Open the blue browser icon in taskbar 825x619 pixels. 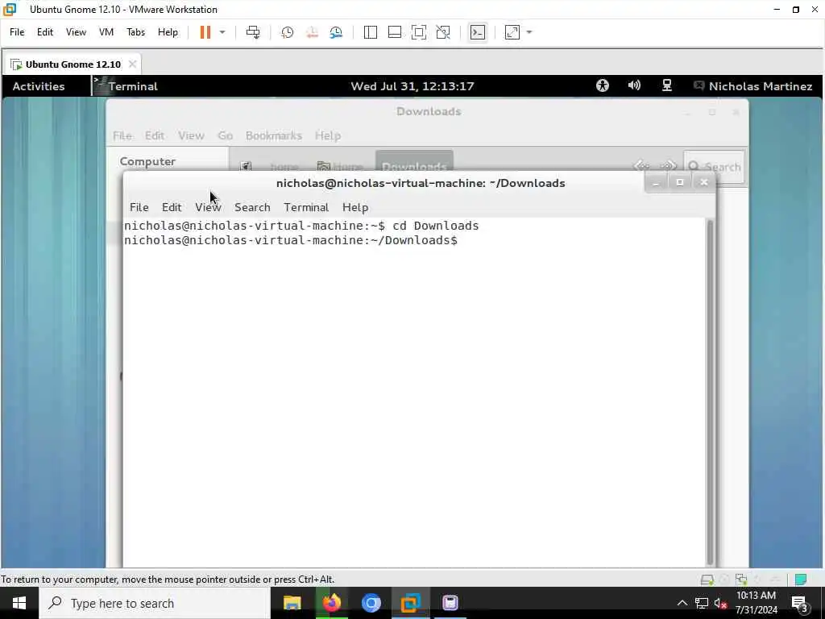(371, 603)
